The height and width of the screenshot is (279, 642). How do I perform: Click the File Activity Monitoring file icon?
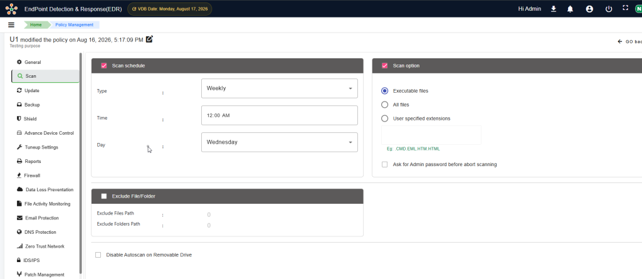click(x=19, y=204)
